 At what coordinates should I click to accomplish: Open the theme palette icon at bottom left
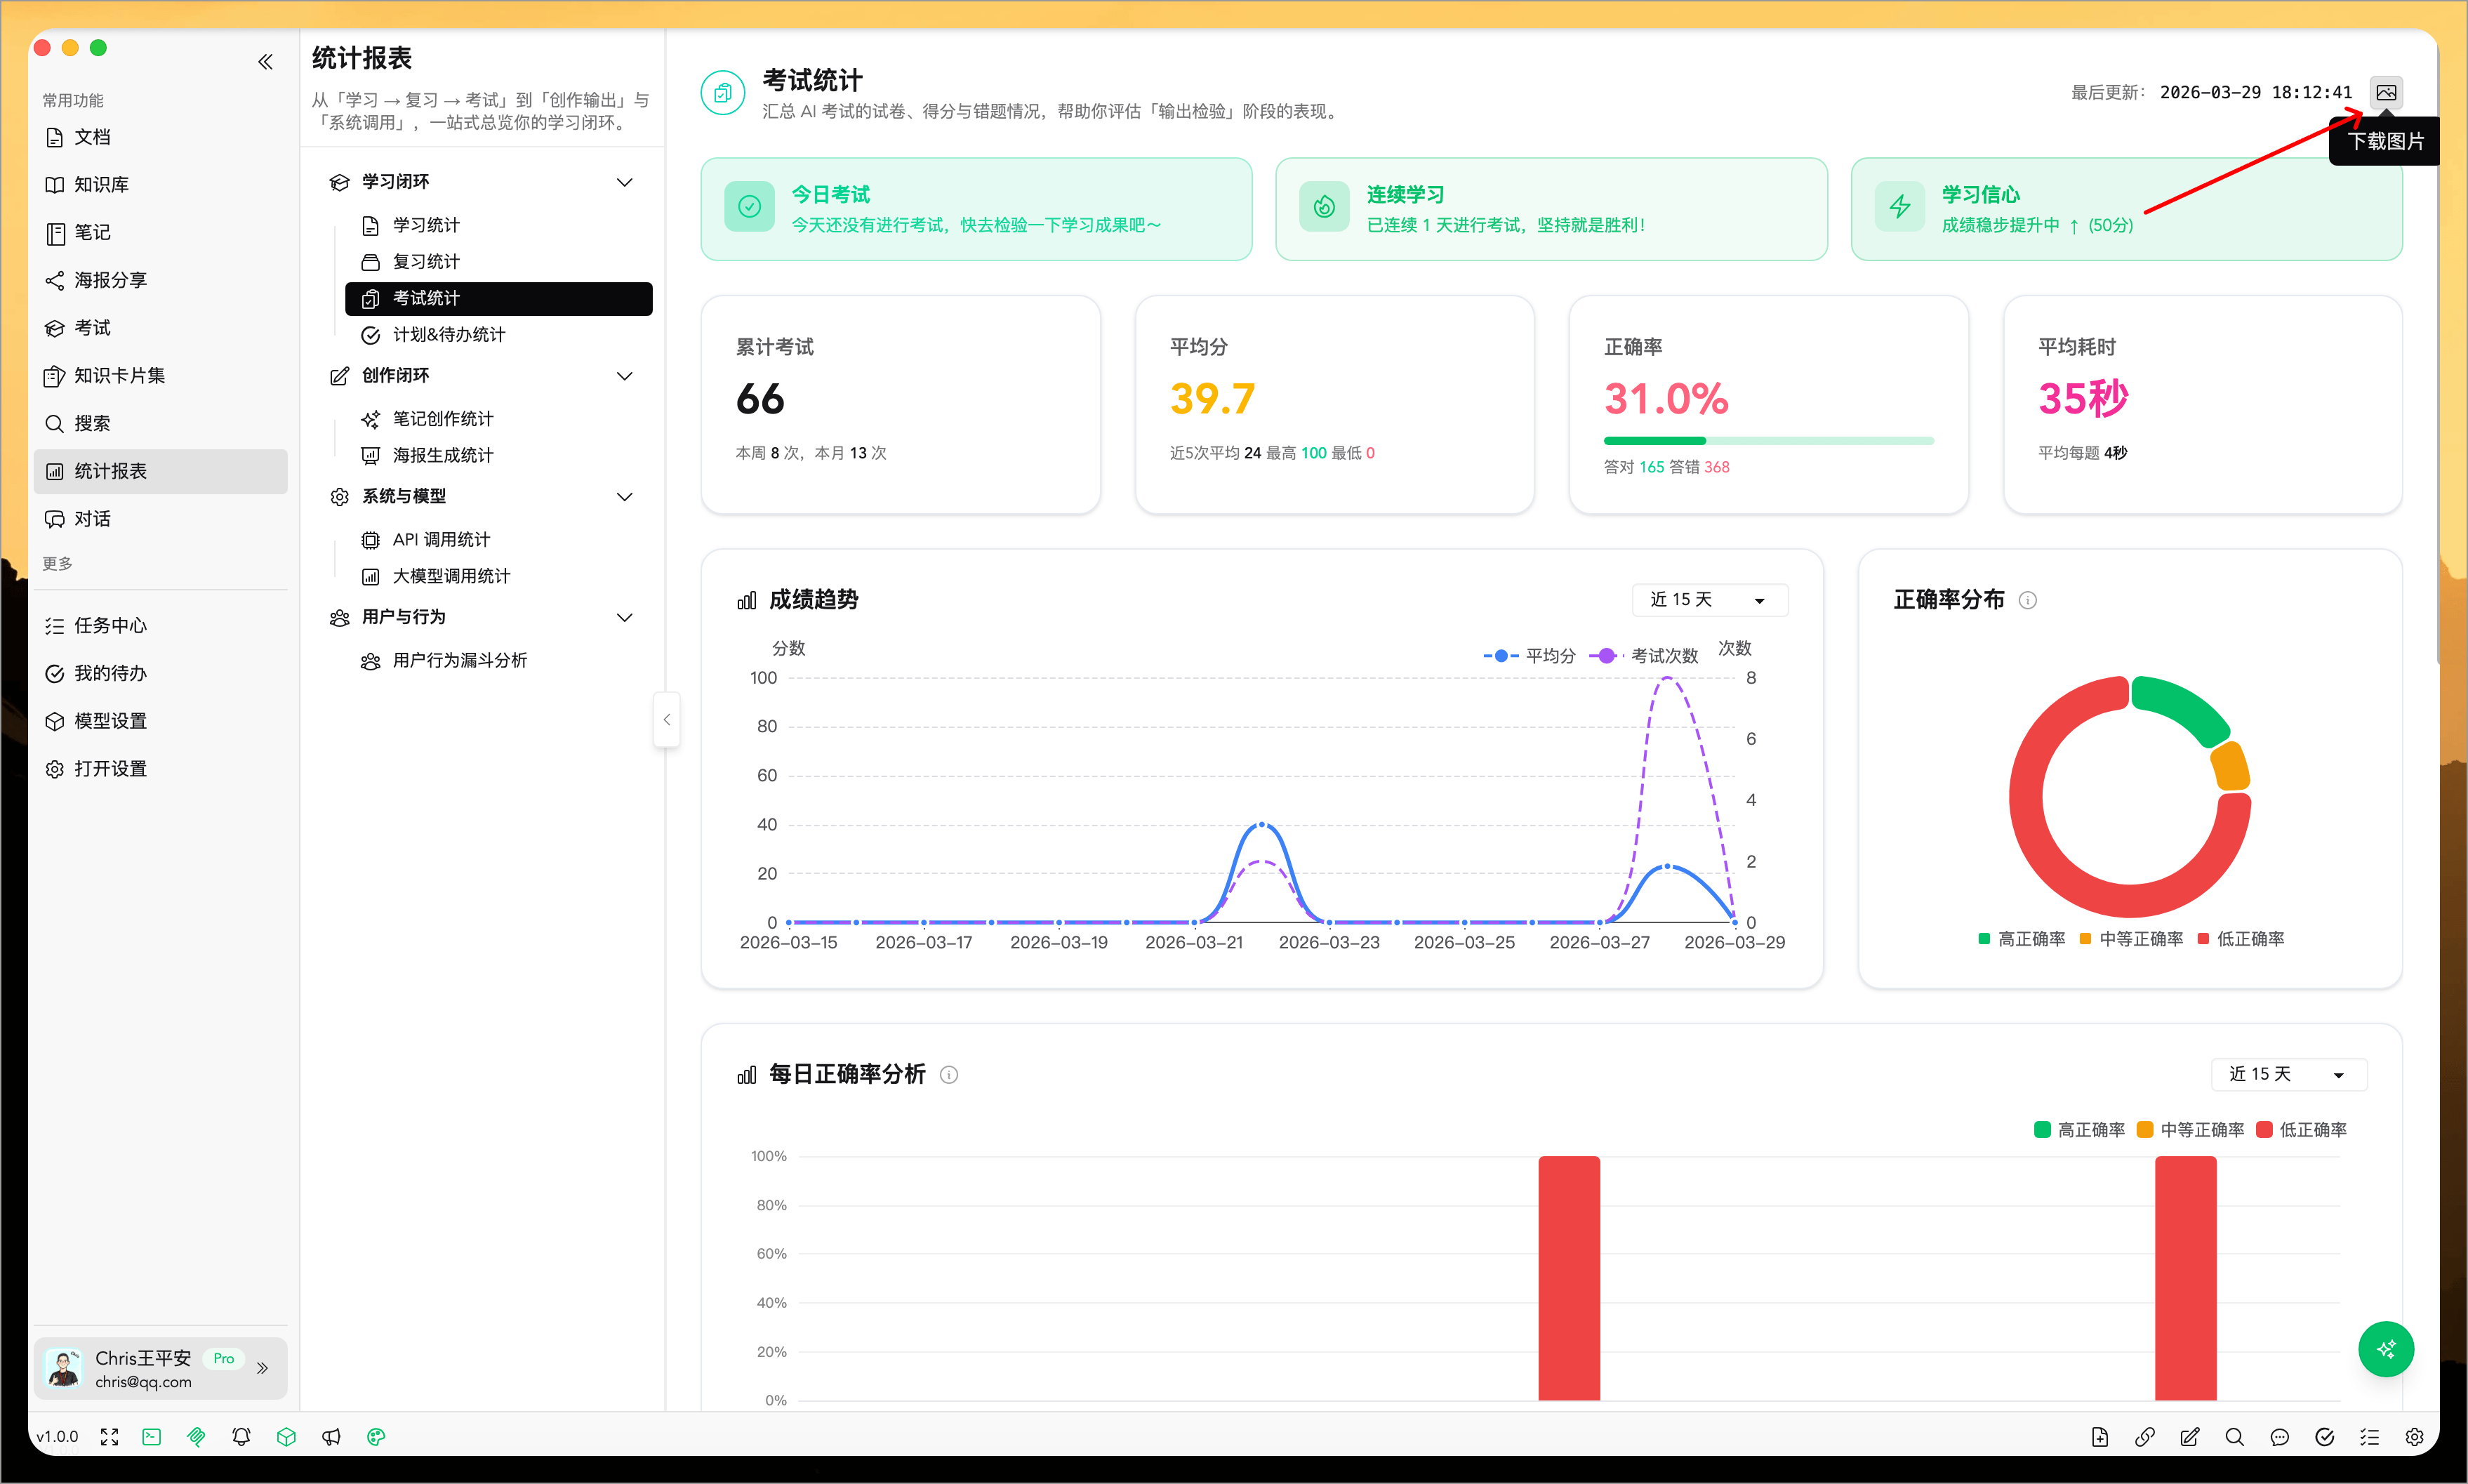click(376, 1437)
